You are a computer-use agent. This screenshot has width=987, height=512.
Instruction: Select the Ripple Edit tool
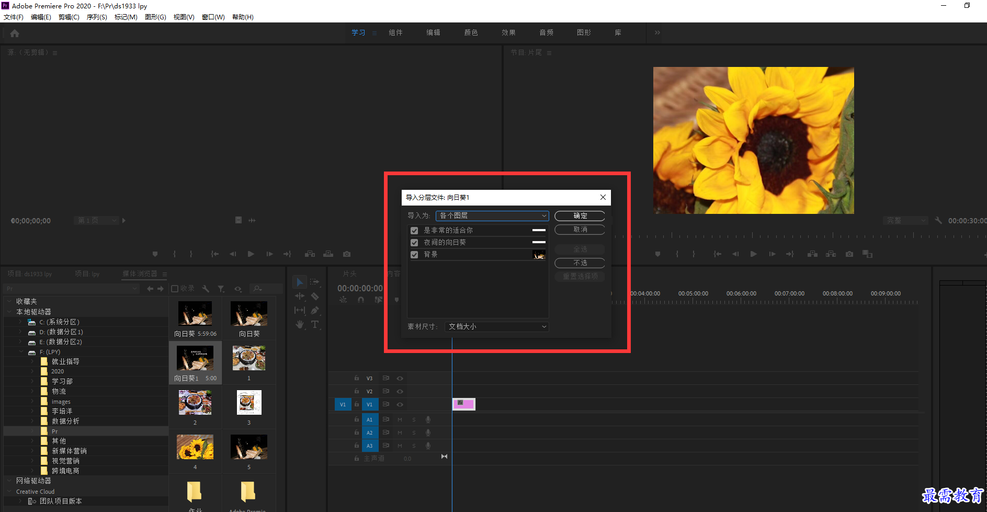300,296
